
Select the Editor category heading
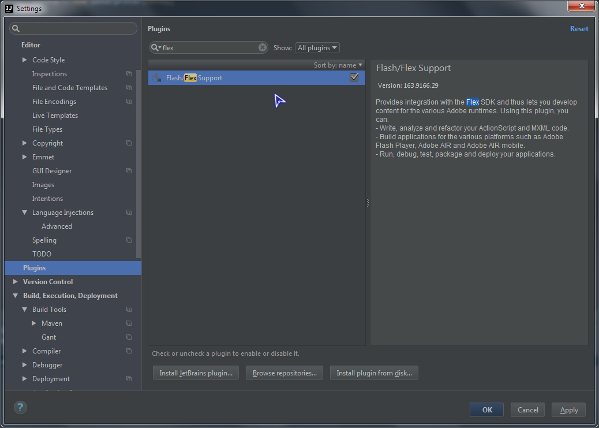coord(31,44)
